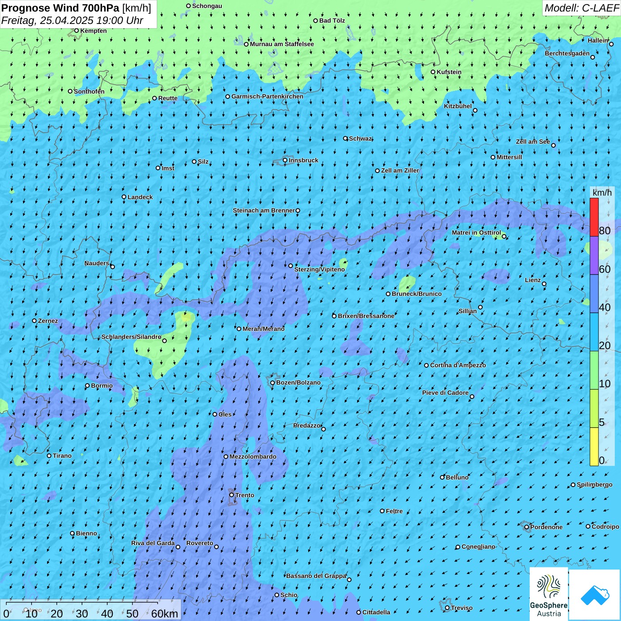Screen dimensions: 621x621
Task: Click the Bormio city marker
Action: coord(87,385)
